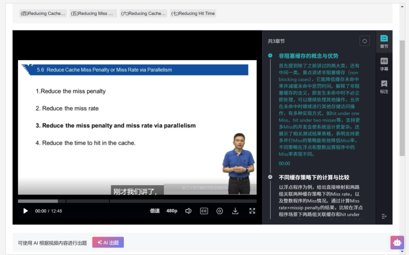Open chapter 非阻塞缓存的概念与优势

pos(308,56)
